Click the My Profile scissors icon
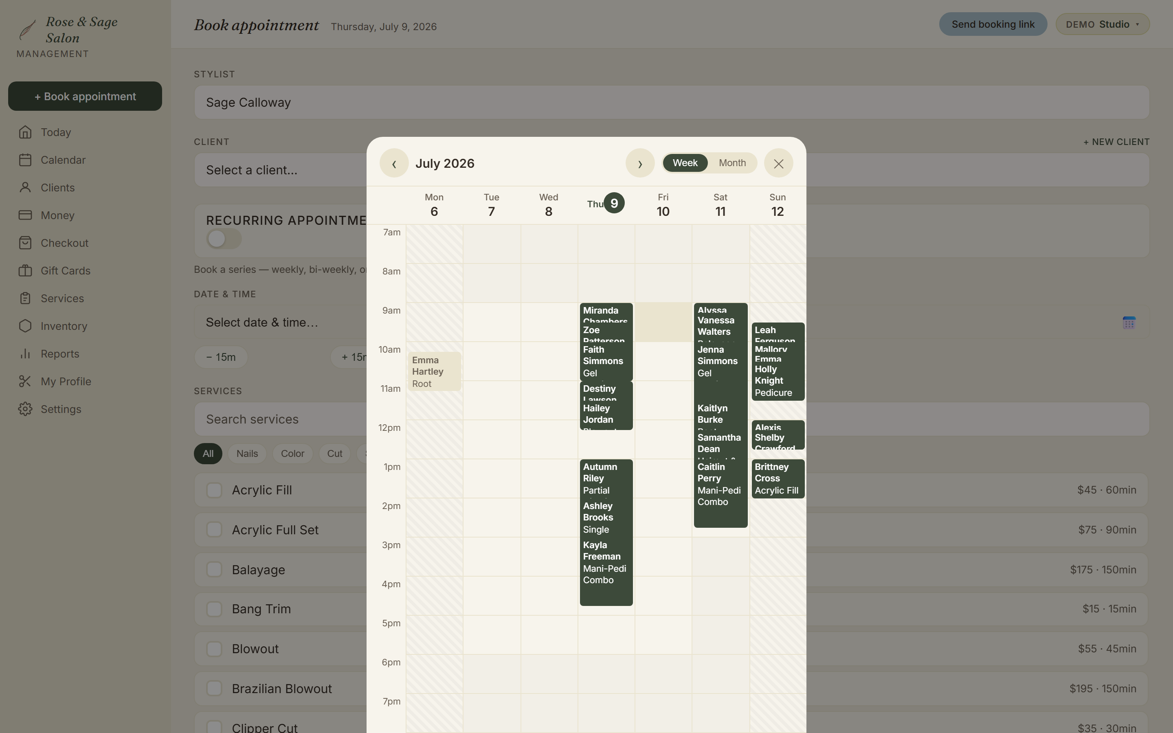Image resolution: width=1173 pixels, height=733 pixels. (x=25, y=381)
